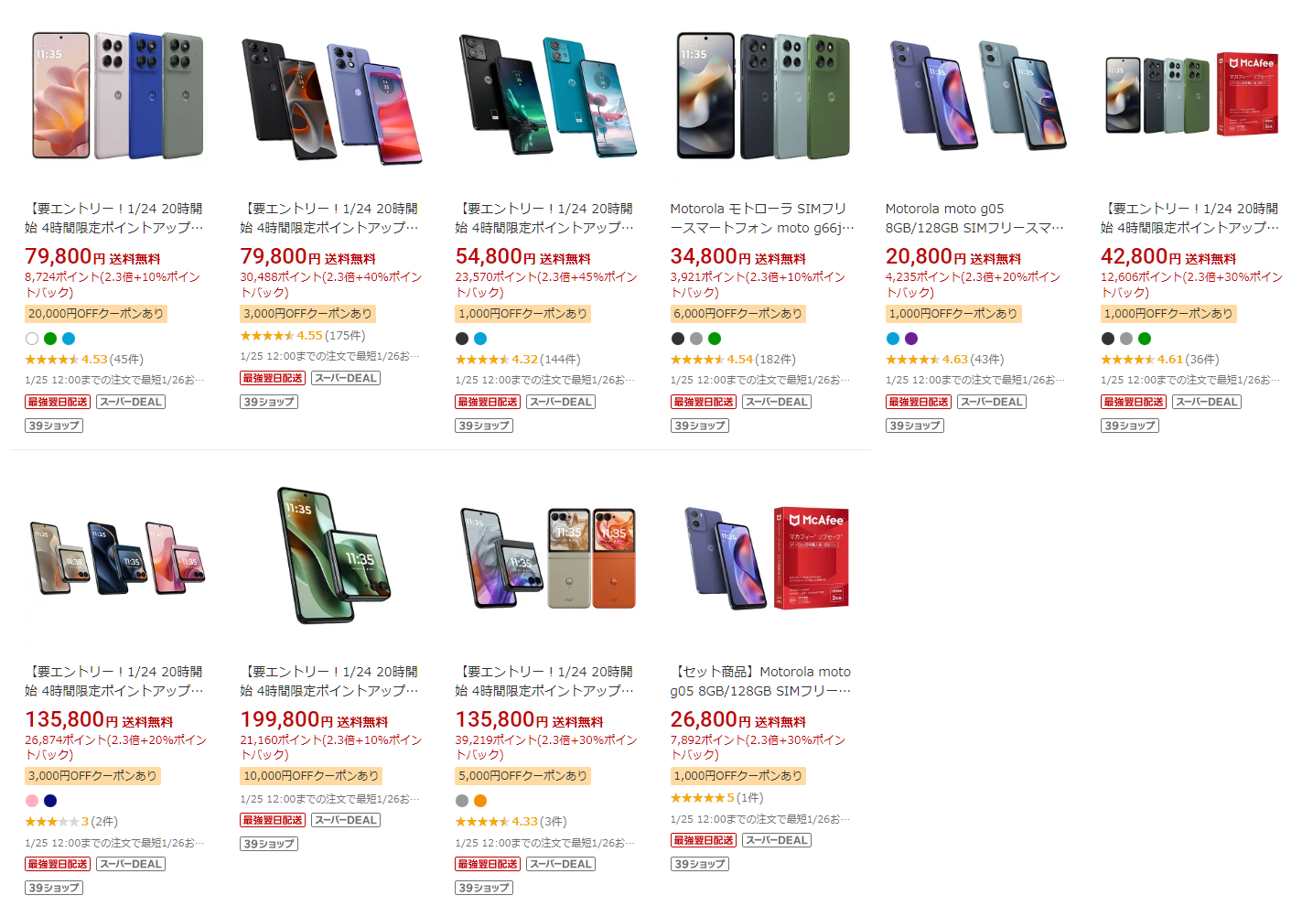Pick pink color swatch on first 135,800円 product
Viewport: 1302px width, 917px height.
coord(32,801)
